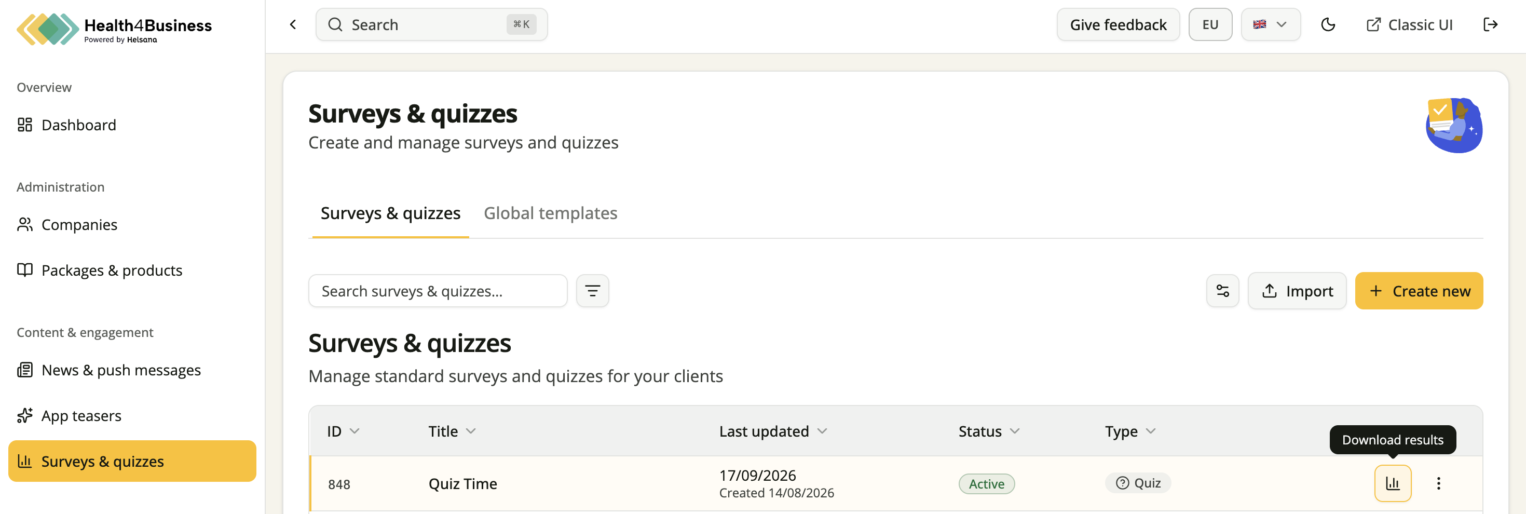Click the Search surveys & quizzes field
The height and width of the screenshot is (514, 1526).
click(x=438, y=291)
